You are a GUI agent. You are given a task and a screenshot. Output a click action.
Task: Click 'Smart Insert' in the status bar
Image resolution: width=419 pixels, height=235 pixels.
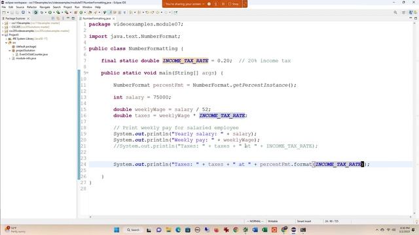tap(304, 221)
